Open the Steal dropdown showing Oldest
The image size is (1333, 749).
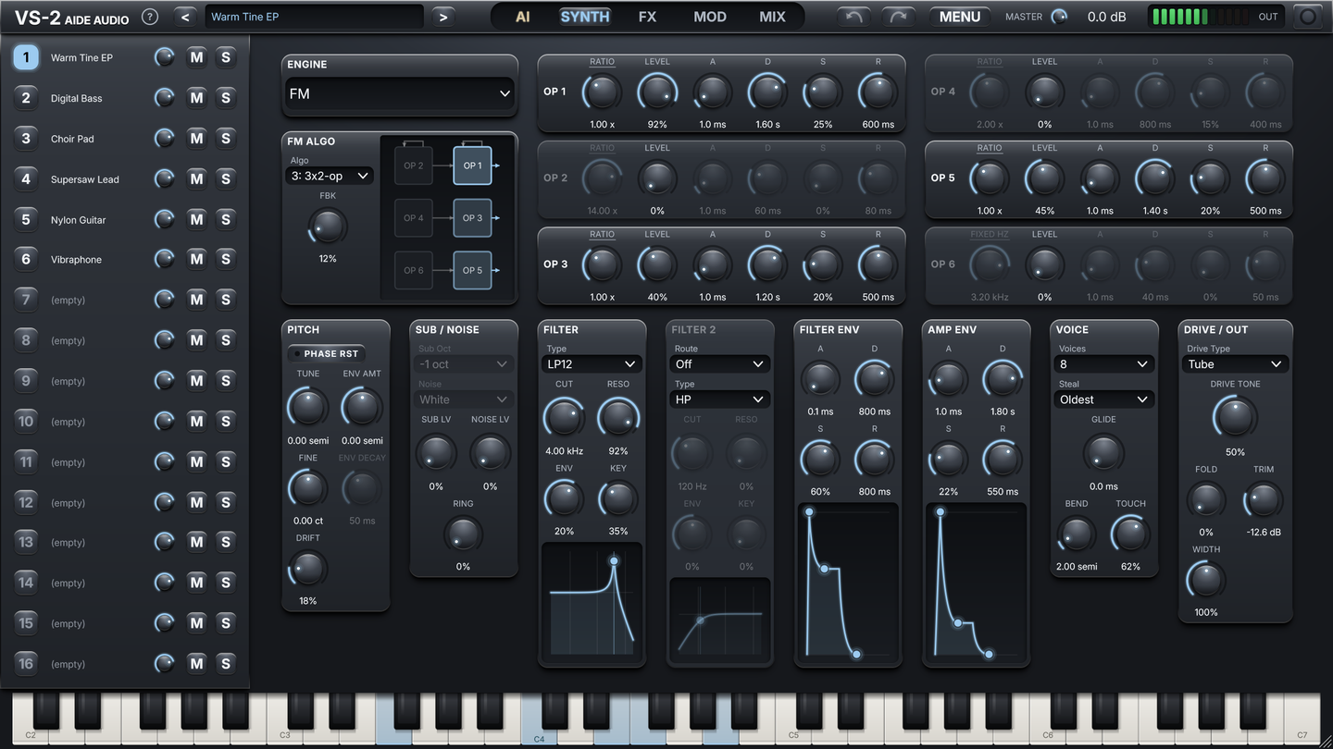[x=1104, y=399]
